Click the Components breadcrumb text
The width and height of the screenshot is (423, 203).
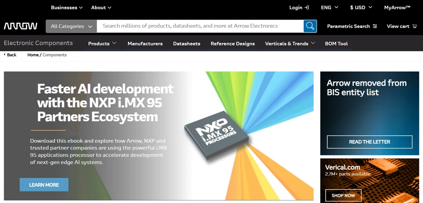[x=55, y=55]
